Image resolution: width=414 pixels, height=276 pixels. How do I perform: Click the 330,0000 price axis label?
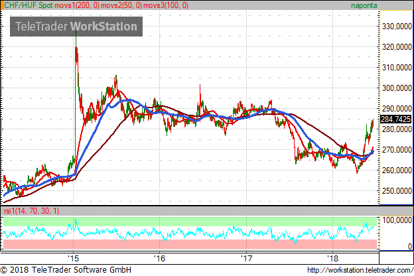pyautogui.click(x=397, y=27)
